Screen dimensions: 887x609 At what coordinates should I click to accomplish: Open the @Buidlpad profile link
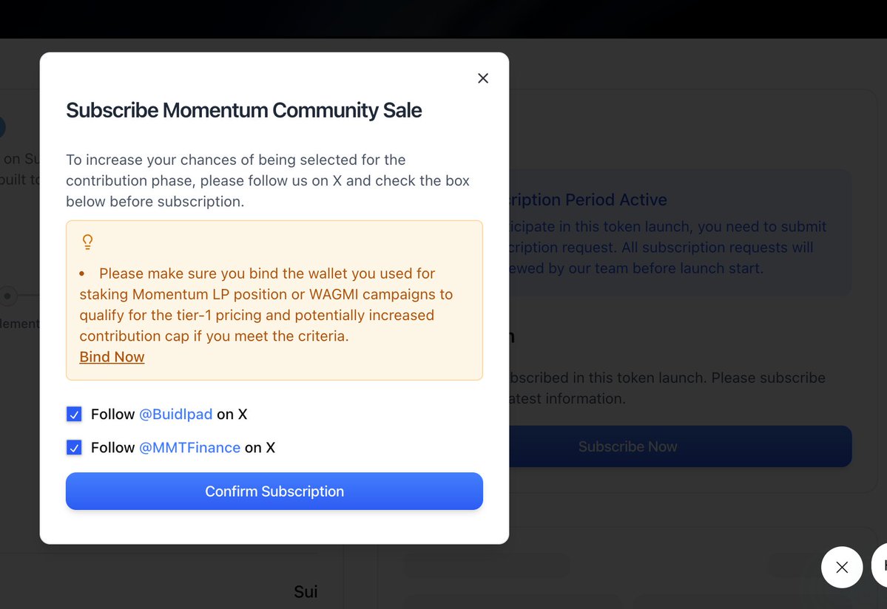[x=175, y=415]
